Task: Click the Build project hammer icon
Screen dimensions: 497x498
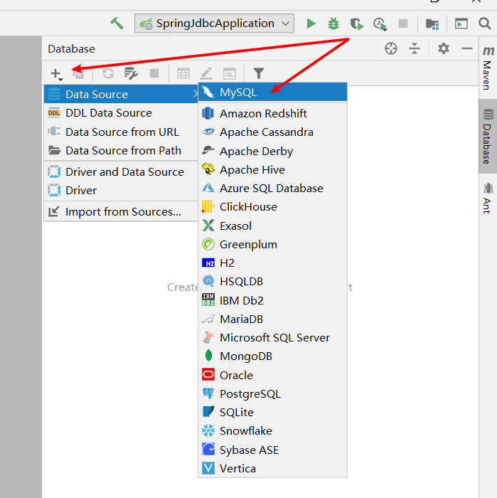Action: [117, 23]
